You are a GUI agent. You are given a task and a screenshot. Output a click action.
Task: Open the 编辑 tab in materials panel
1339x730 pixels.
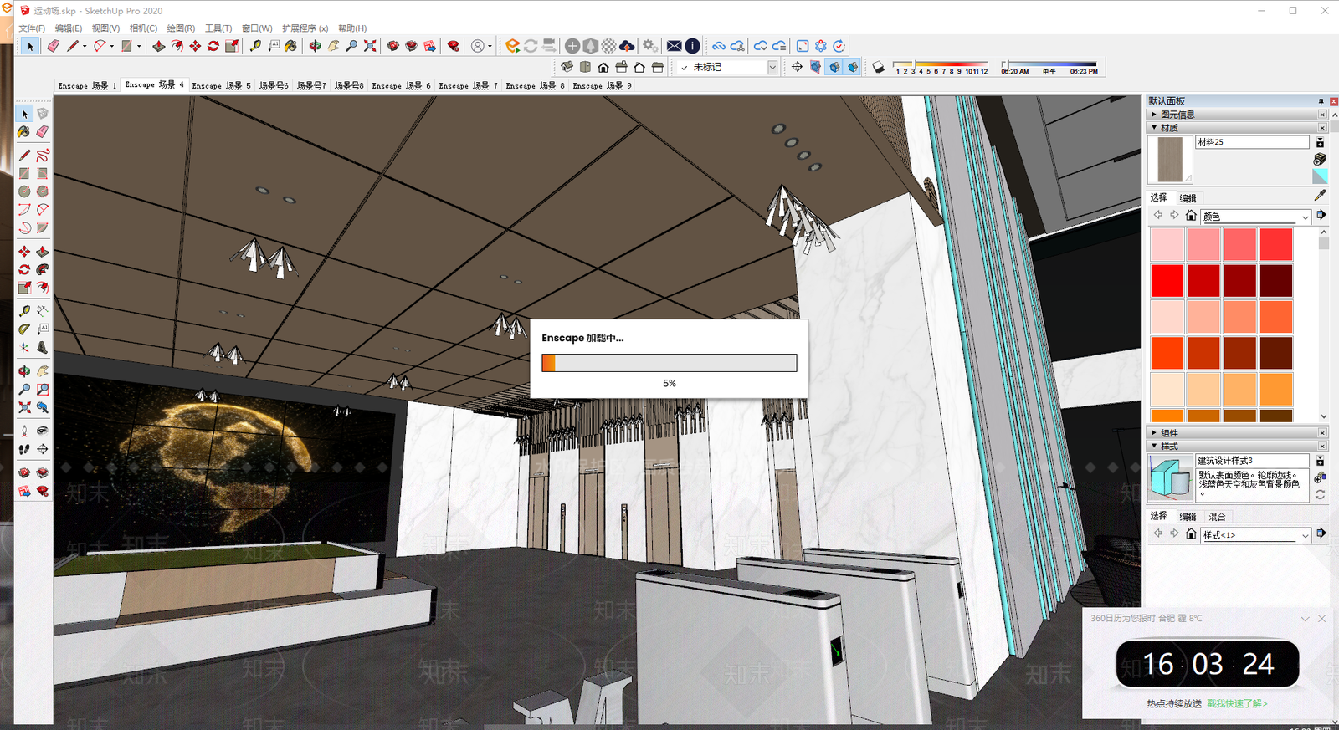point(1188,198)
